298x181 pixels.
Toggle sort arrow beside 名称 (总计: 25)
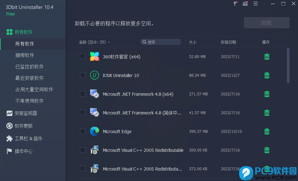pyautogui.click(x=109, y=42)
